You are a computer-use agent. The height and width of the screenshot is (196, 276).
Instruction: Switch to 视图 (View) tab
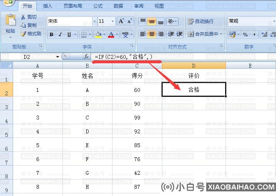pyautogui.click(x=159, y=6)
